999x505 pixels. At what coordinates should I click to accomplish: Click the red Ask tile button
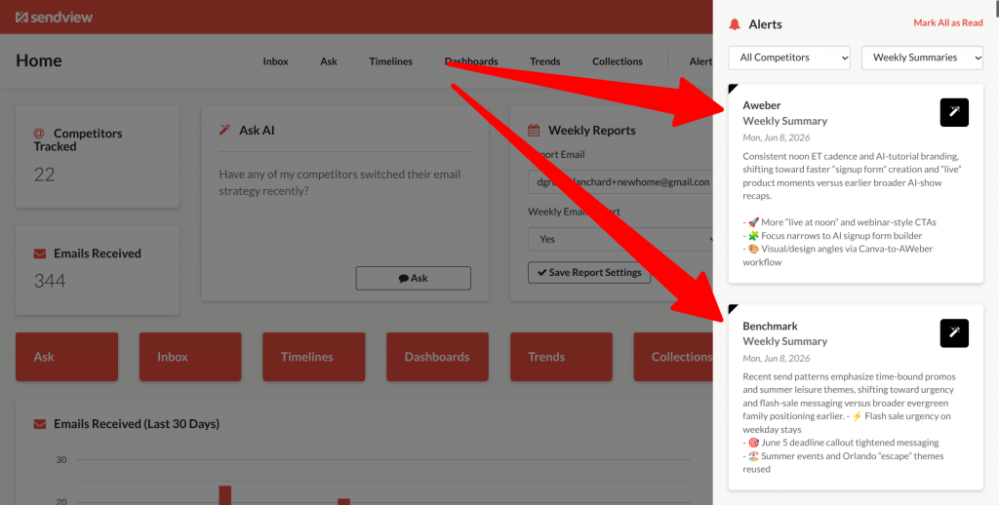(x=67, y=357)
